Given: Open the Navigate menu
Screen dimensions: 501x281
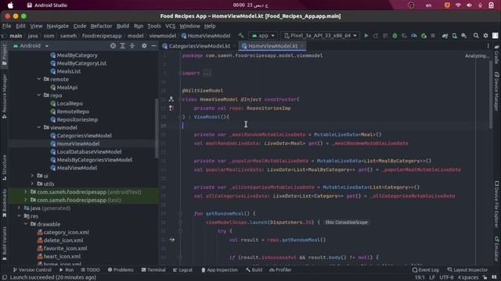Looking at the screenshot, I should (x=57, y=26).
